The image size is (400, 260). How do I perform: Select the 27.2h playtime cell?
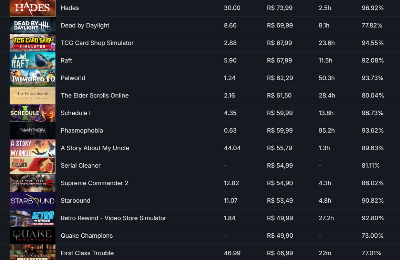coord(326,218)
